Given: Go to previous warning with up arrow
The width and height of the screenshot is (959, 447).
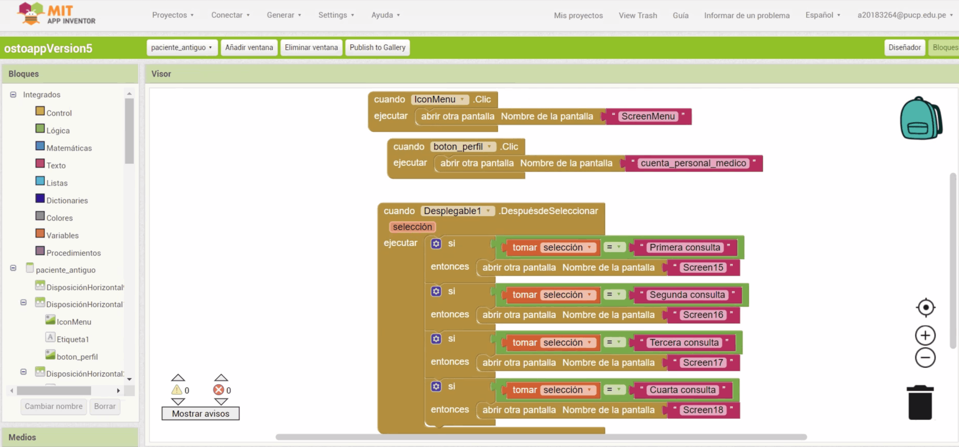Looking at the screenshot, I should [x=178, y=378].
